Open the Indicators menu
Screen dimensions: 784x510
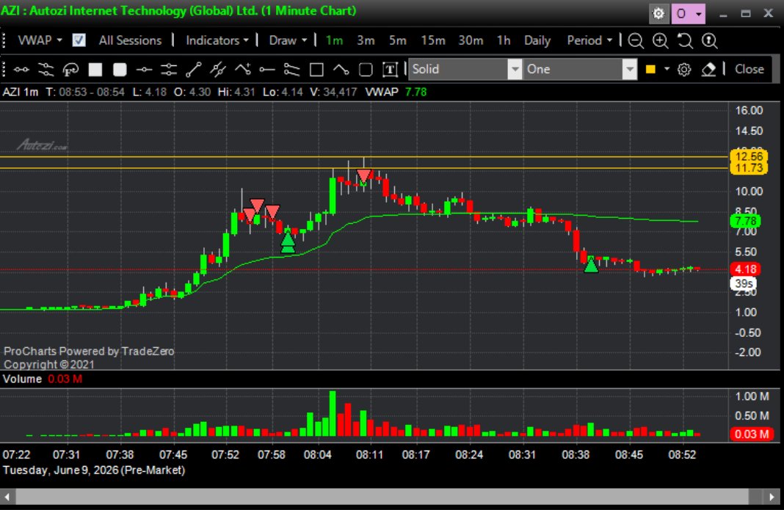coord(217,40)
